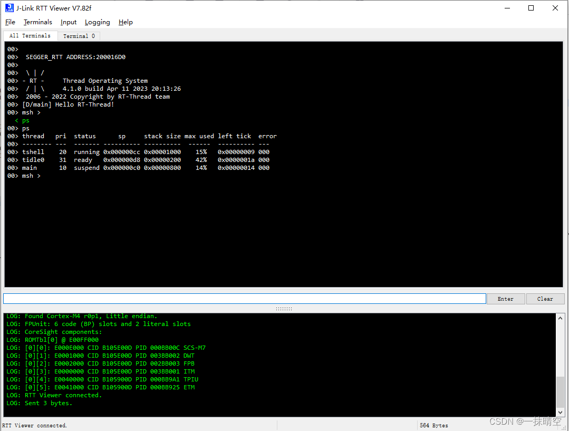The height and width of the screenshot is (431, 569).
Task: Click the log panel scroll down arrow
Action: click(x=560, y=413)
